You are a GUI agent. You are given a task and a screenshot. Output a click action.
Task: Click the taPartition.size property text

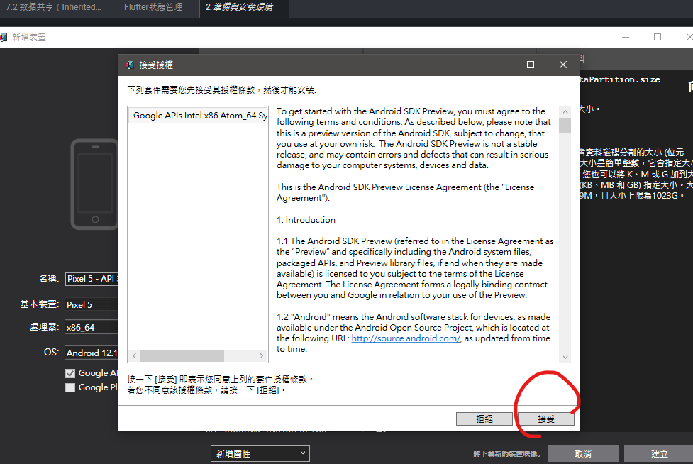click(620, 79)
